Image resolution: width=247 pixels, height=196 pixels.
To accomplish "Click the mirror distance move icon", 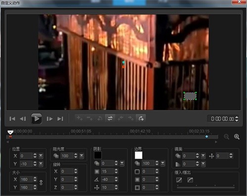I will 211,156.
